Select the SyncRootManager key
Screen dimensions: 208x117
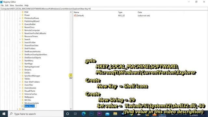32,76
